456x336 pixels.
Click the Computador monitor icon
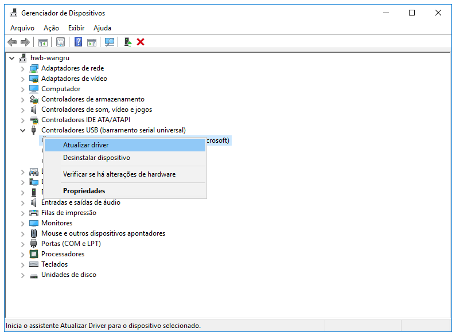(34, 89)
